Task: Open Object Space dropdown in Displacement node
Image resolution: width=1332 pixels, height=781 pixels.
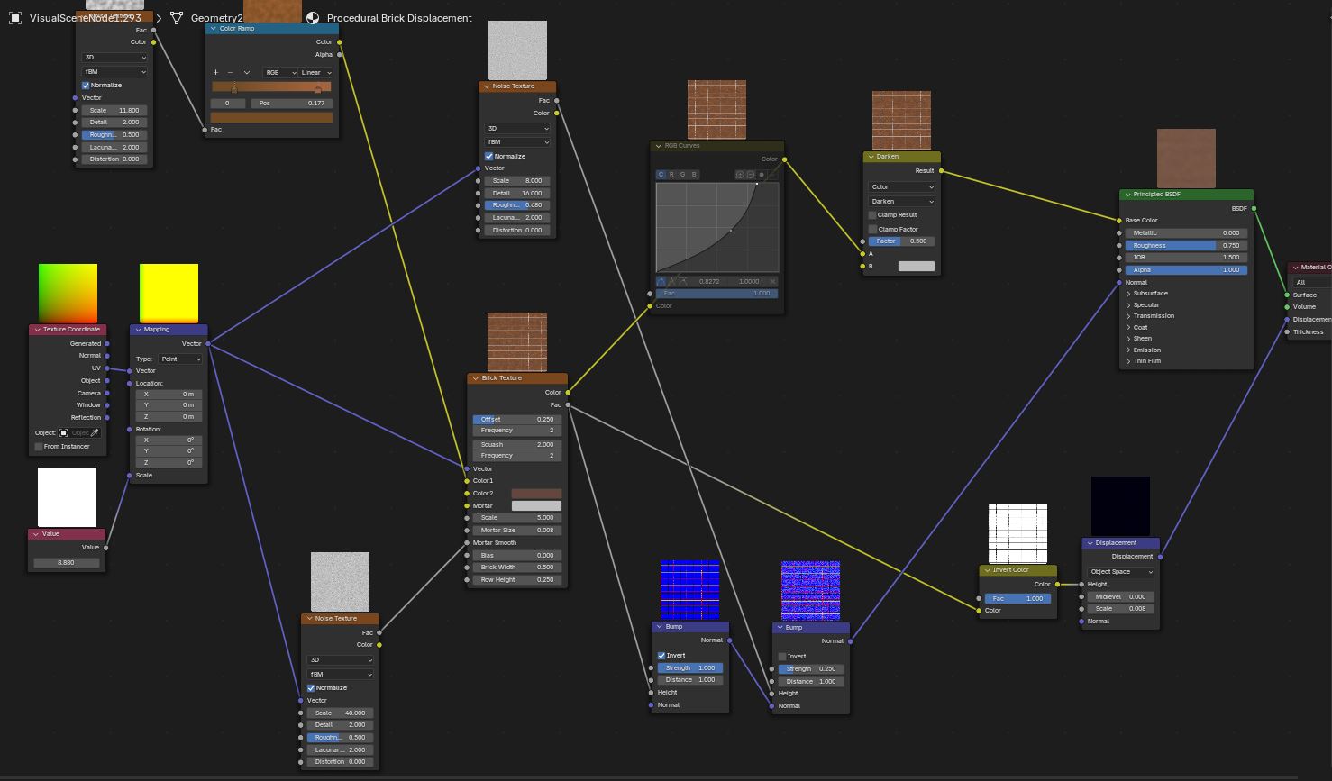Action: [x=1119, y=572]
